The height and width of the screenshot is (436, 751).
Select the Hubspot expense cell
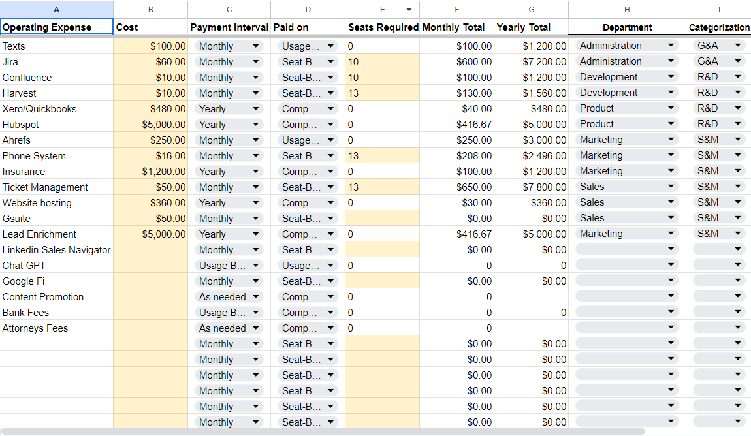click(x=57, y=125)
